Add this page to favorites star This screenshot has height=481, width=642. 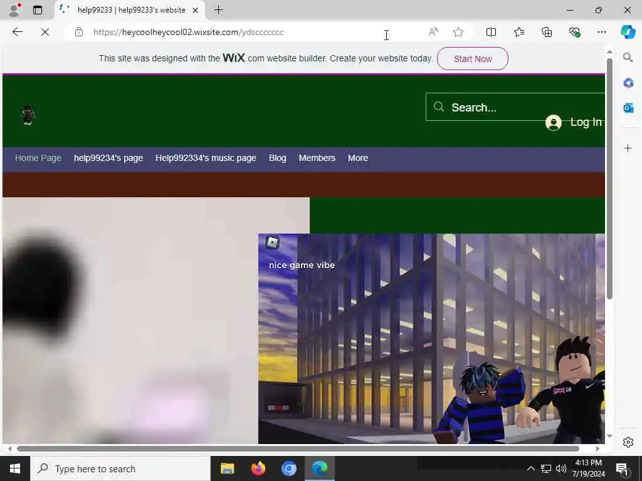[458, 32]
